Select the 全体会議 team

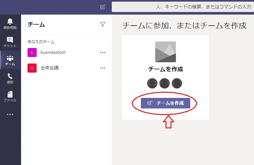click(50, 68)
